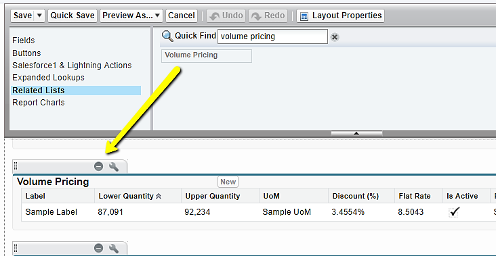The height and width of the screenshot is (256, 496).
Task: Click the Cancel button
Action: click(x=182, y=16)
